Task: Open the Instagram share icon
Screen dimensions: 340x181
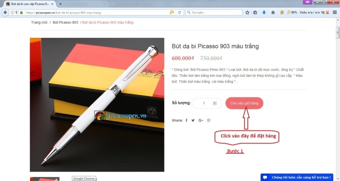Action: 209,120
